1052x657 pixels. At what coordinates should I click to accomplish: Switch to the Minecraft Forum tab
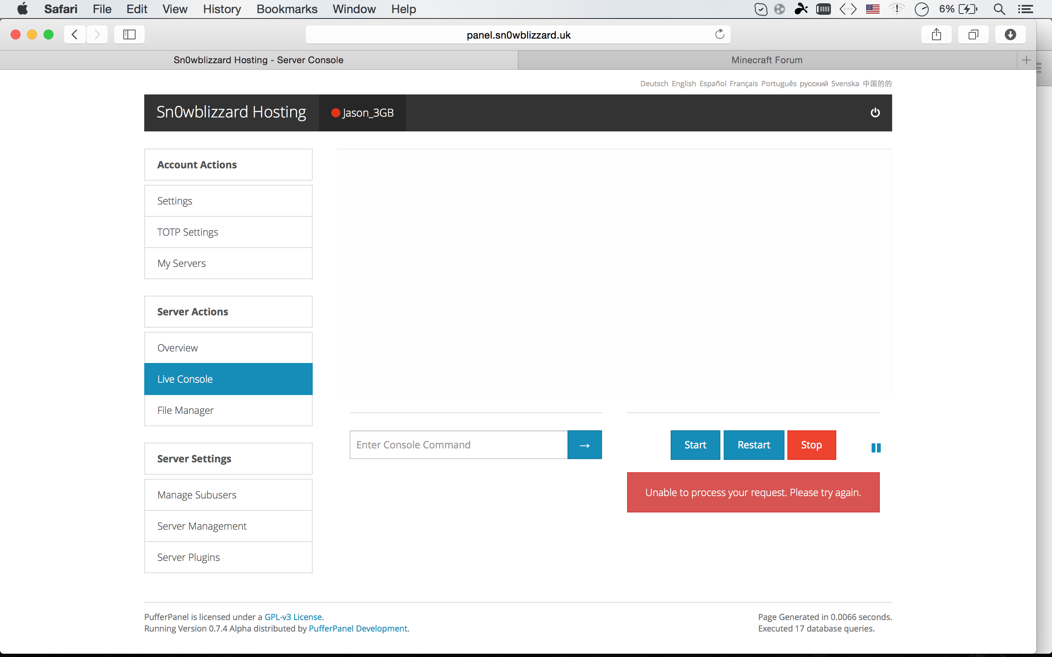point(766,60)
